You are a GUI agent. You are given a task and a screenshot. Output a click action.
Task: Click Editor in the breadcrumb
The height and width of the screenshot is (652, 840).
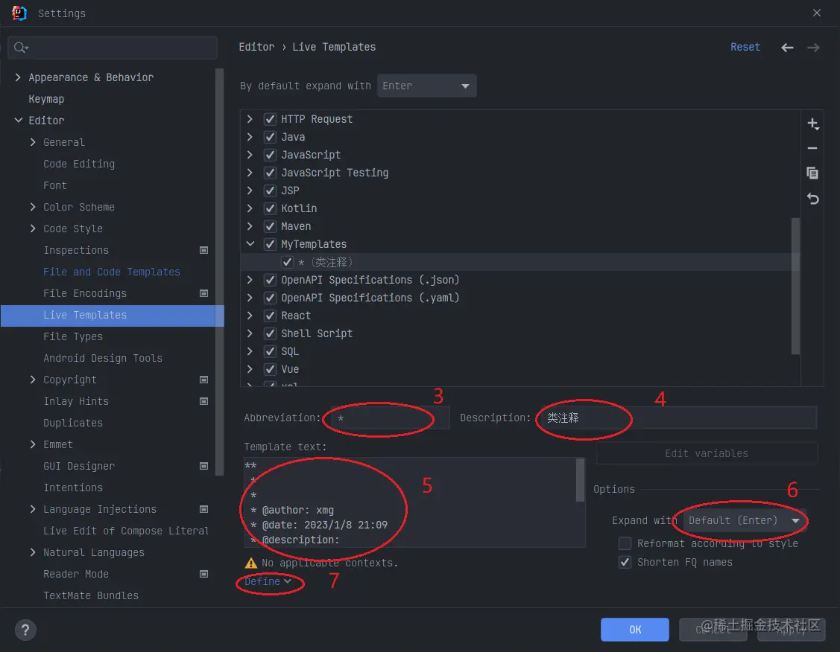(256, 47)
